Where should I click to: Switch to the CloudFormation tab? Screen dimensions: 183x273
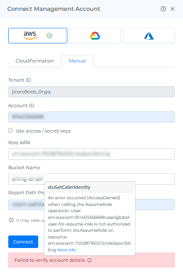point(35,61)
